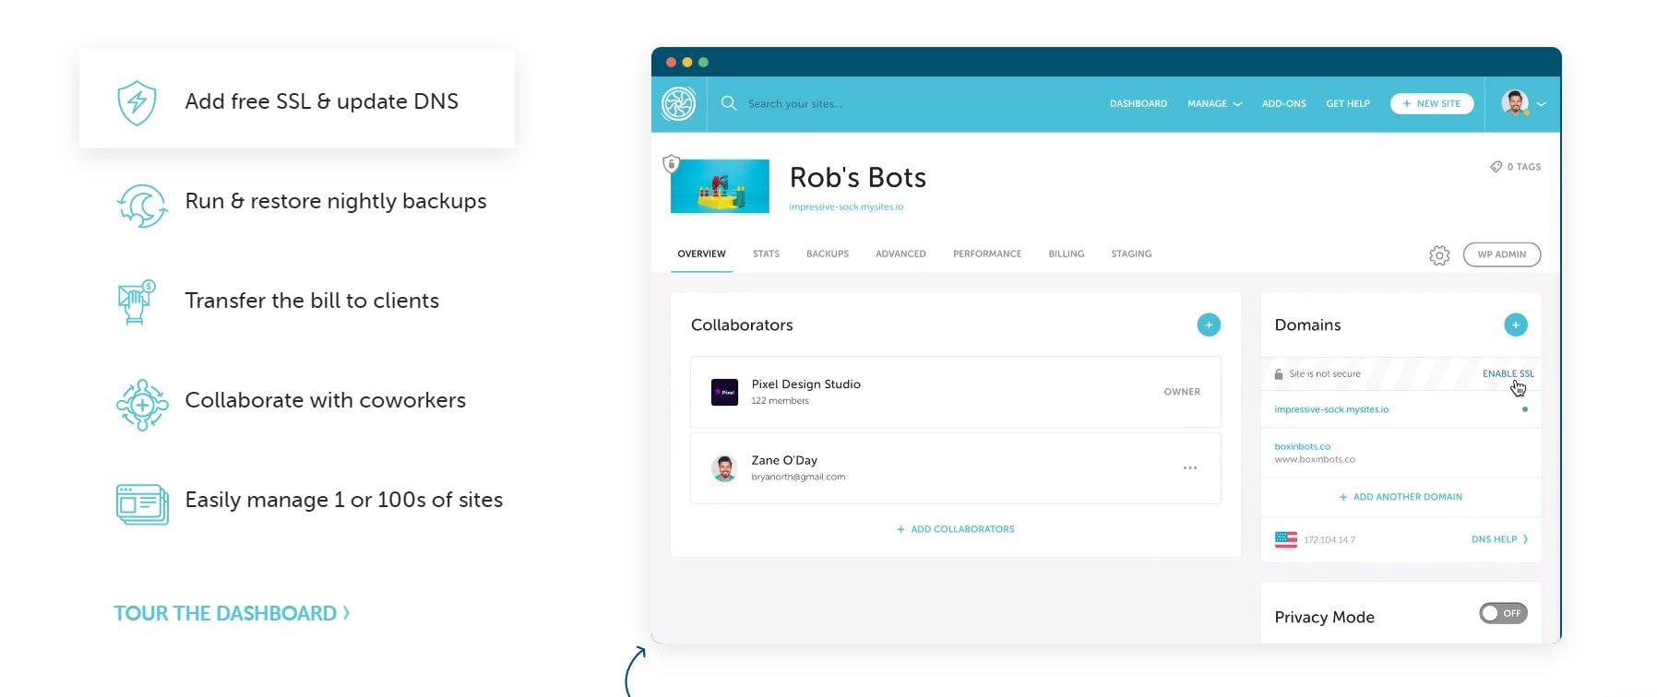
Task: Click the Pixel Design Studio logo
Action: click(724, 392)
